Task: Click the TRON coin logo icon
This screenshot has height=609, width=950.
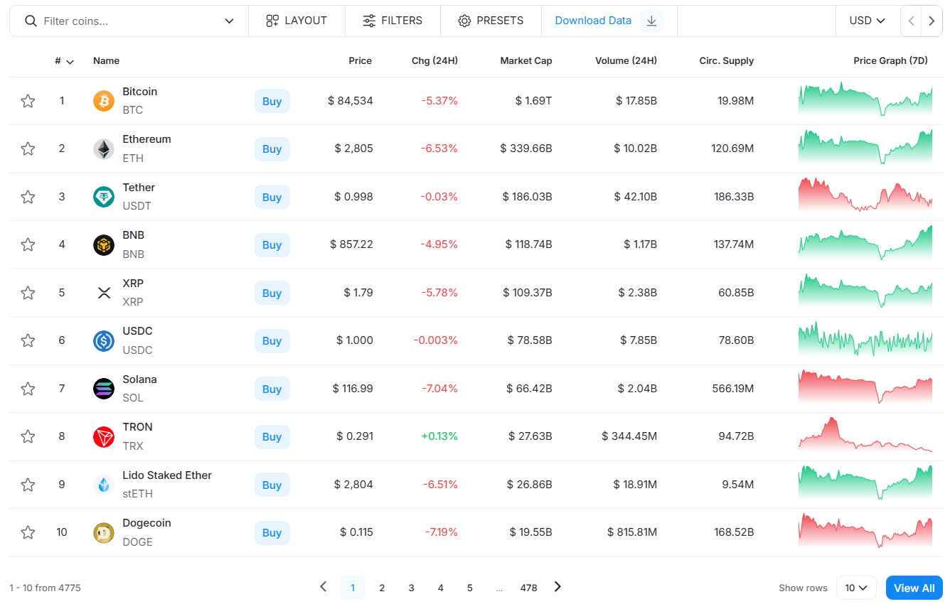Action: pos(104,436)
